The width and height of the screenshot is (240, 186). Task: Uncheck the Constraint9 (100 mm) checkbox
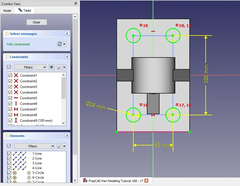click(x=10, y=121)
